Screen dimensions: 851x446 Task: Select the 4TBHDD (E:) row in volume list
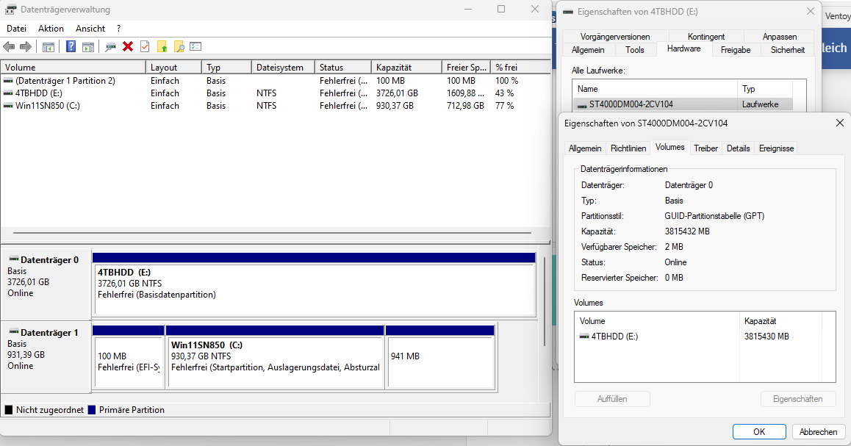[x=275, y=93]
